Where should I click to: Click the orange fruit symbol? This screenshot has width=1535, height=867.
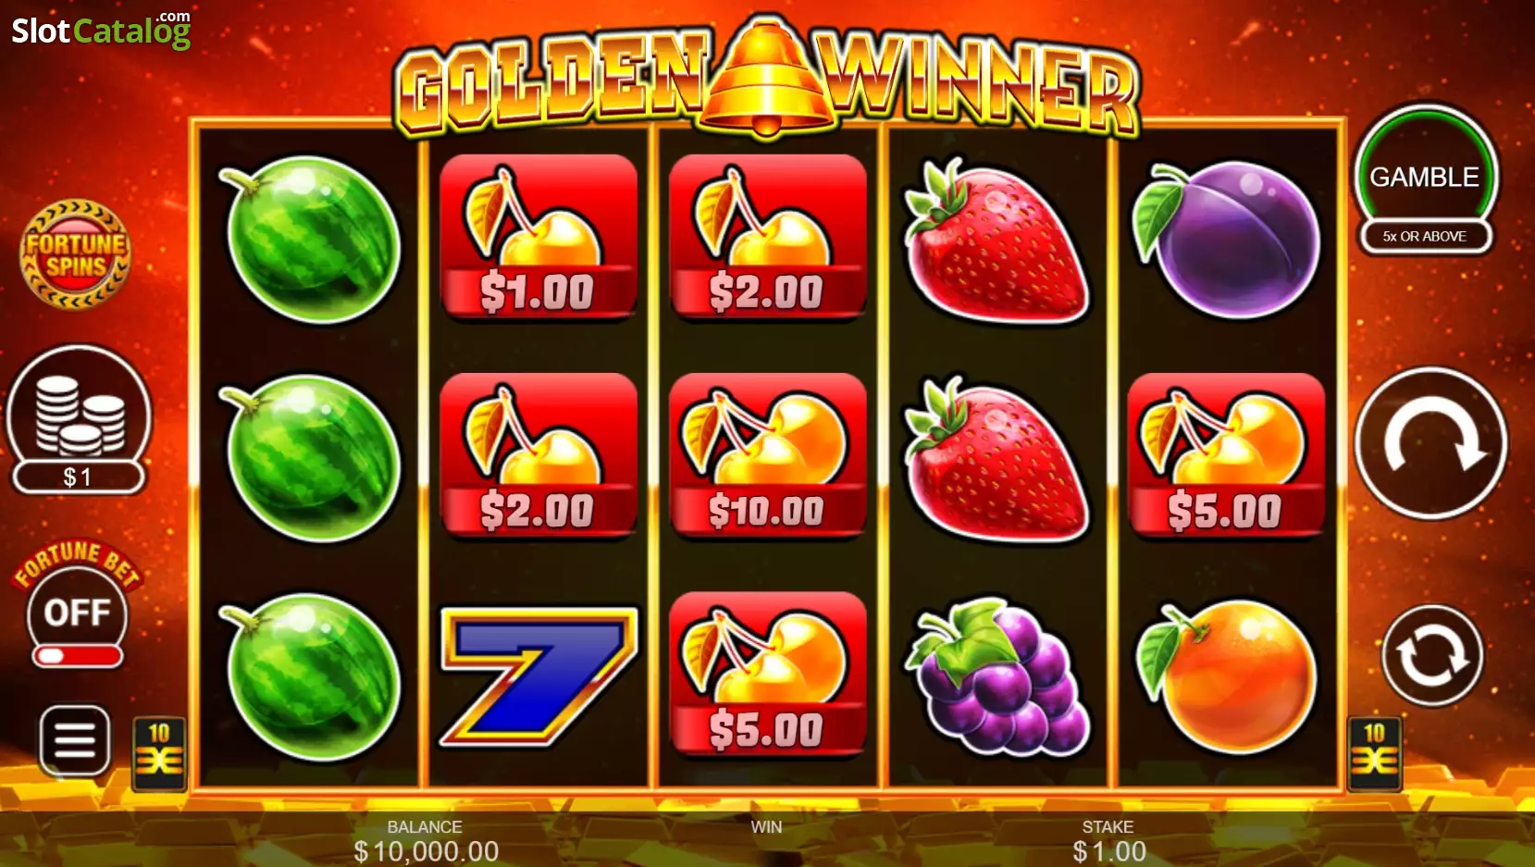click(x=1227, y=676)
